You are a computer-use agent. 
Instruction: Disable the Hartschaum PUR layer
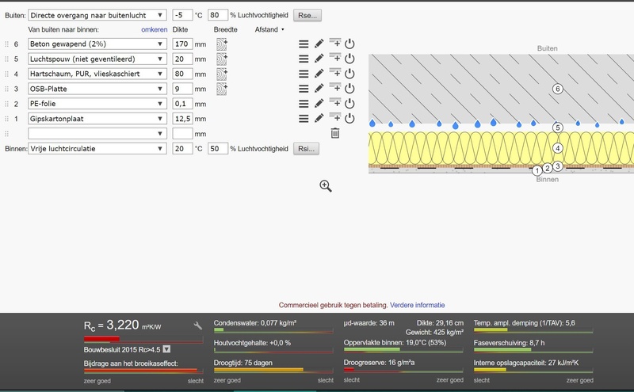pos(349,74)
